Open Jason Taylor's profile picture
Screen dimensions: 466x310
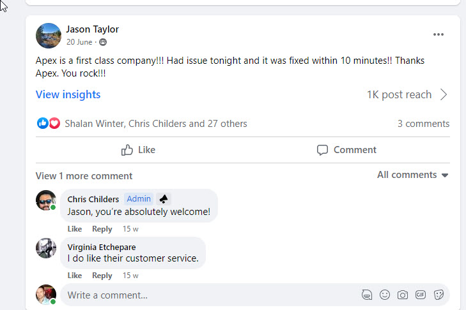click(x=48, y=36)
